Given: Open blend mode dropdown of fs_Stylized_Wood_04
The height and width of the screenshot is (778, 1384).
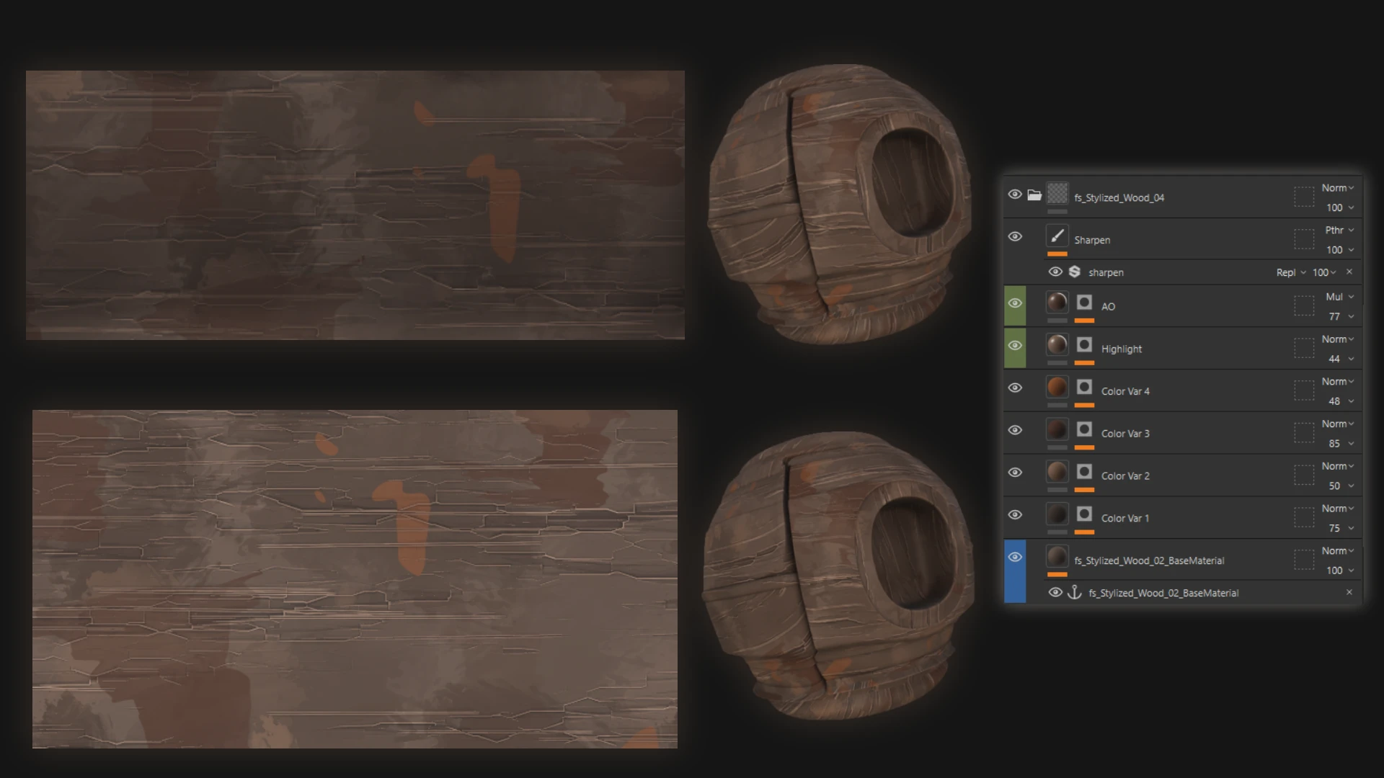Looking at the screenshot, I should (x=1338, y=188).
